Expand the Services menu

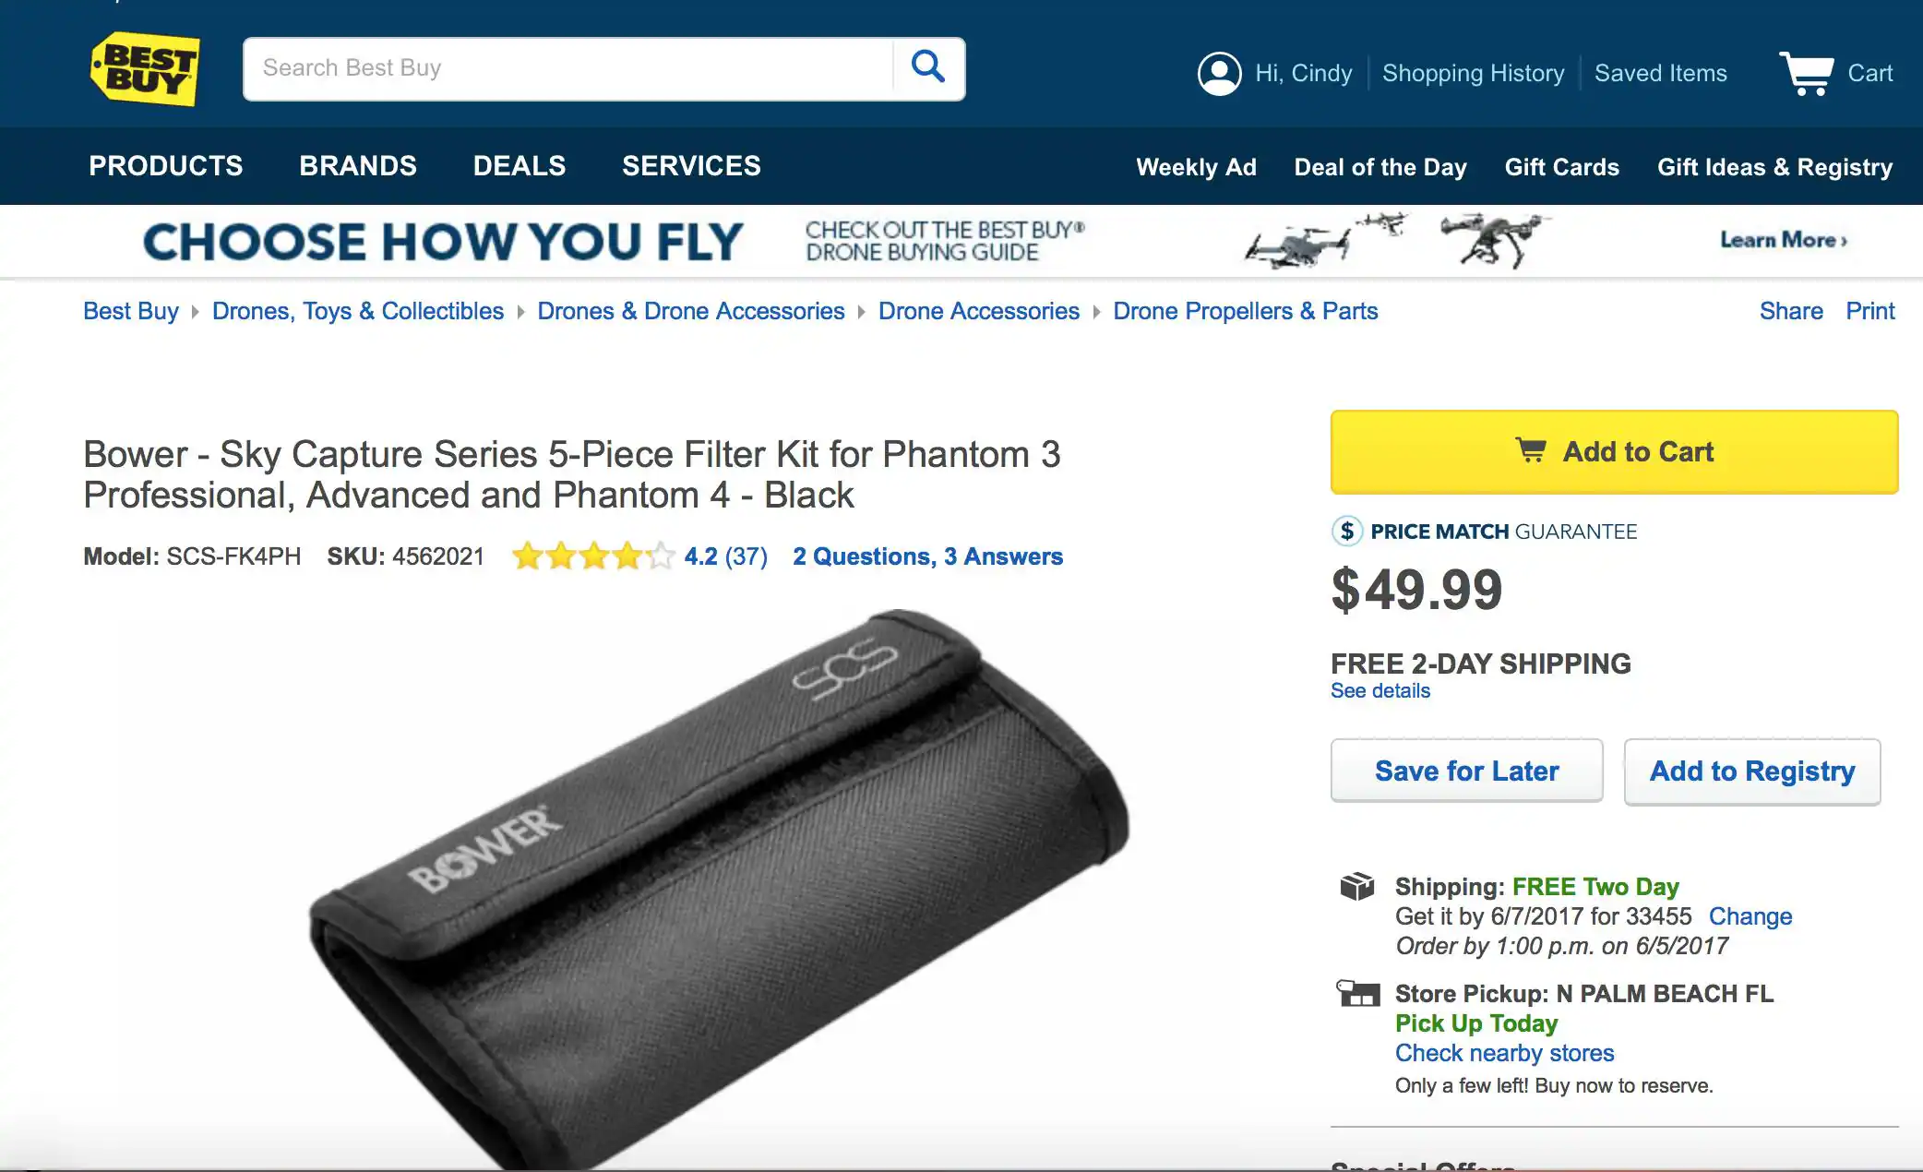[x=691, y=166]
